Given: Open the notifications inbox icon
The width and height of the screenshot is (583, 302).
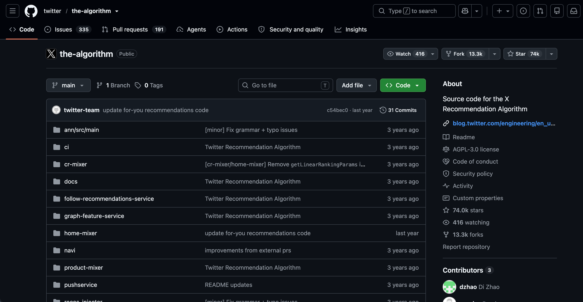Looking at the screenshot, I should (574, 11).
